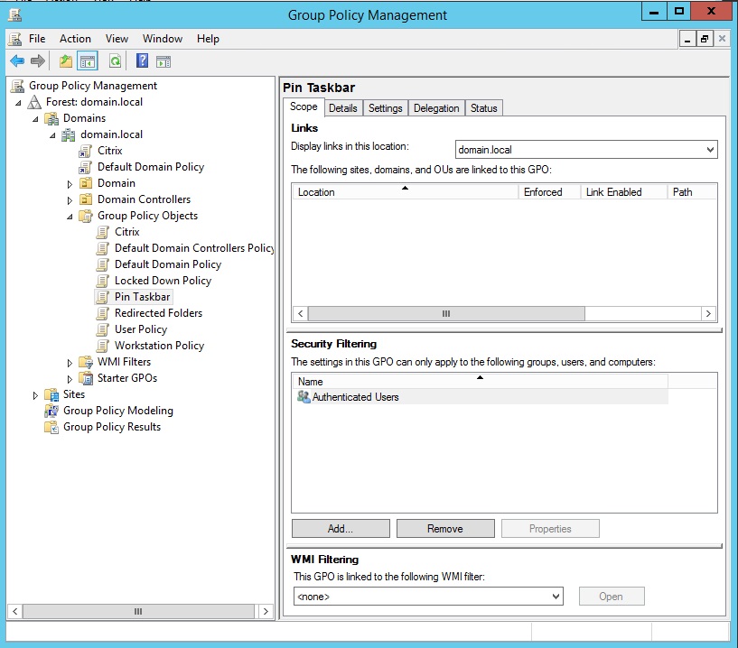The width and height of the screenshot is (738, 648).
Task: Click the Up One Level folder icon
Action: 65,61
